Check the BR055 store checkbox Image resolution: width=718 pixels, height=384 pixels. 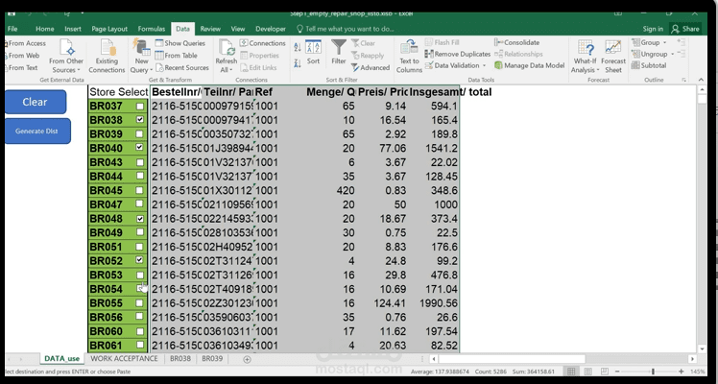coord(140,303)
